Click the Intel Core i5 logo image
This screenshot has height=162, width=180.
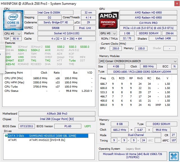click(13, 20)
